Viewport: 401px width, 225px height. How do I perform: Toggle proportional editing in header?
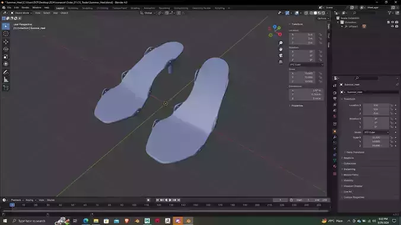point(179,13)
